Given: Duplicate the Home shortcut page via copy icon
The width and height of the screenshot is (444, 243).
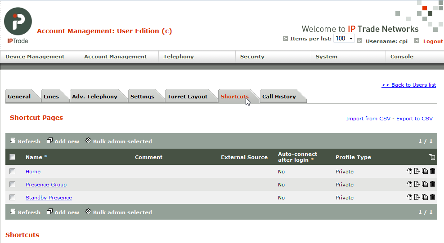Looking at the screenshot, I should click(x=425, y=171).
